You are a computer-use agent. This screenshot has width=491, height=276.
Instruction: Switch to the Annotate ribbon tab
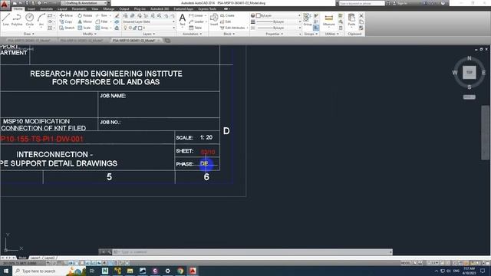[x=46, y=8]
